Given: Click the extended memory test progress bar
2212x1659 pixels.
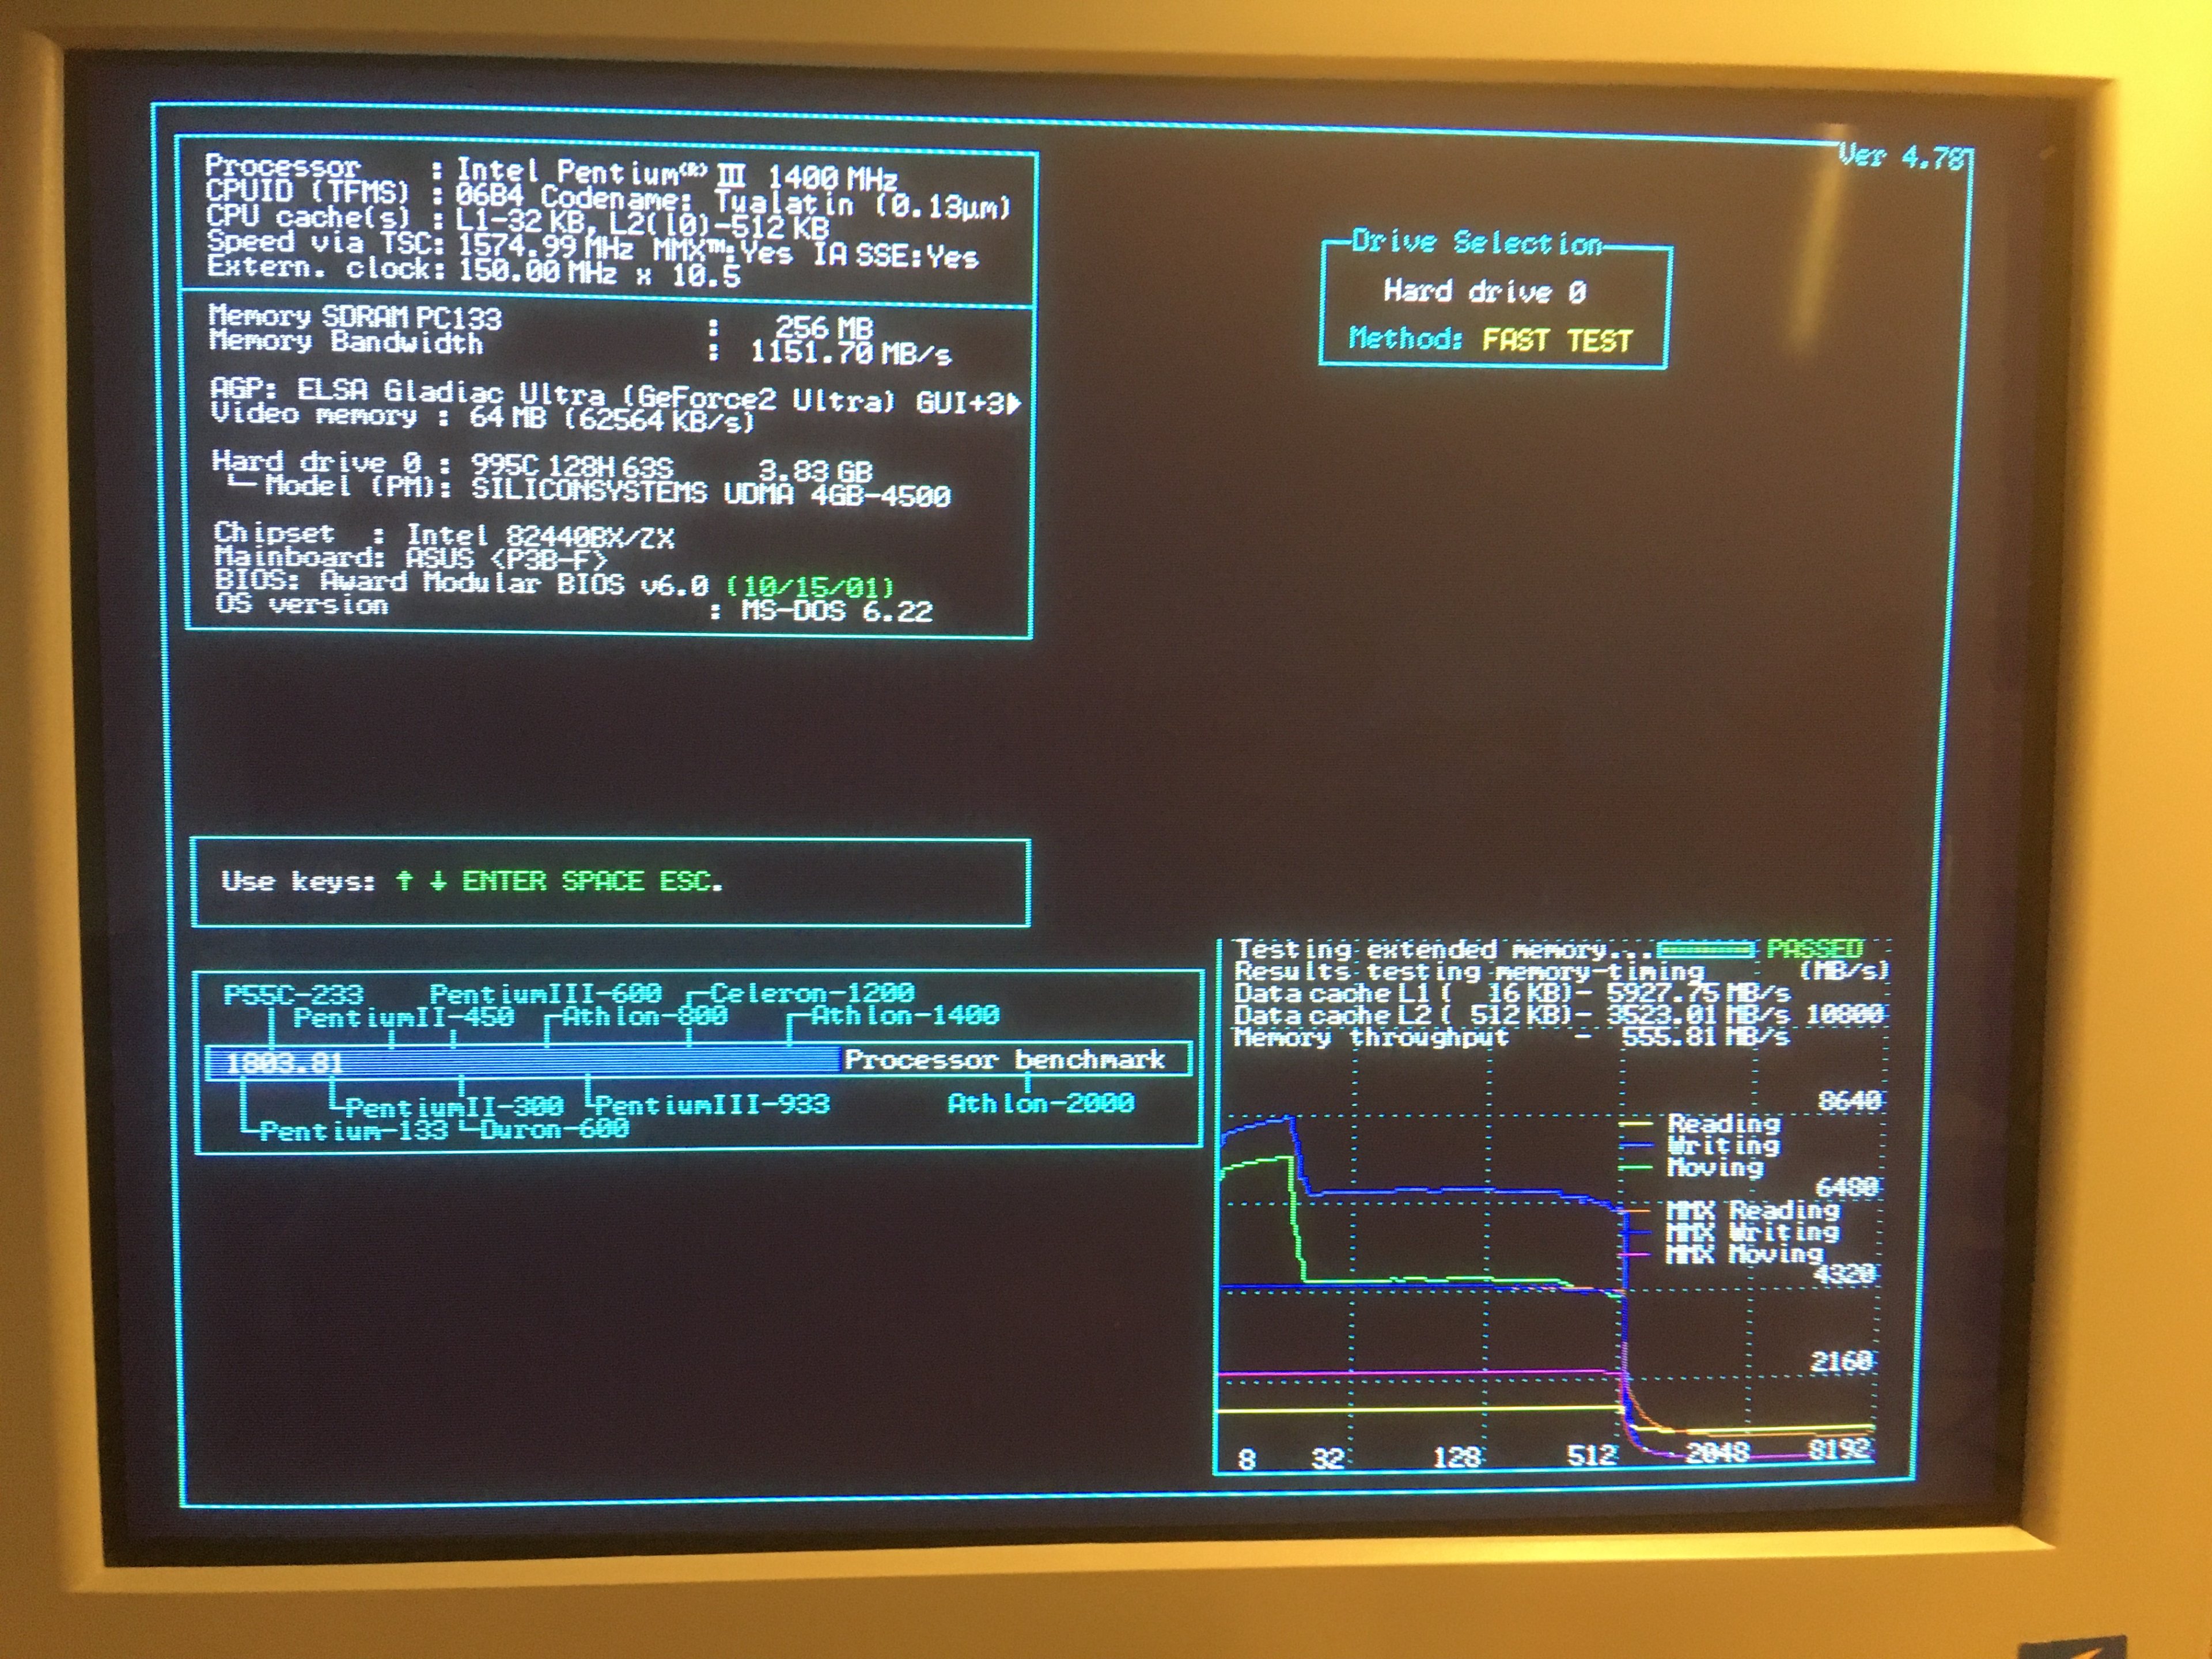Looking at the screenshot, I should (1705, 948).
